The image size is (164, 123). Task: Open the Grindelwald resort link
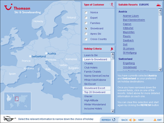(130, 67)
